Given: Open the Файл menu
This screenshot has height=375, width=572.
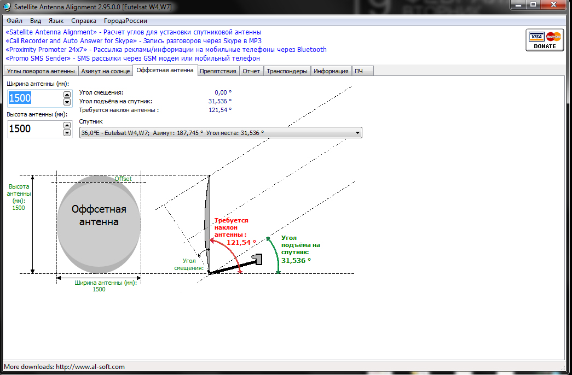Looking at the screenshot, I should pos(15,21).
